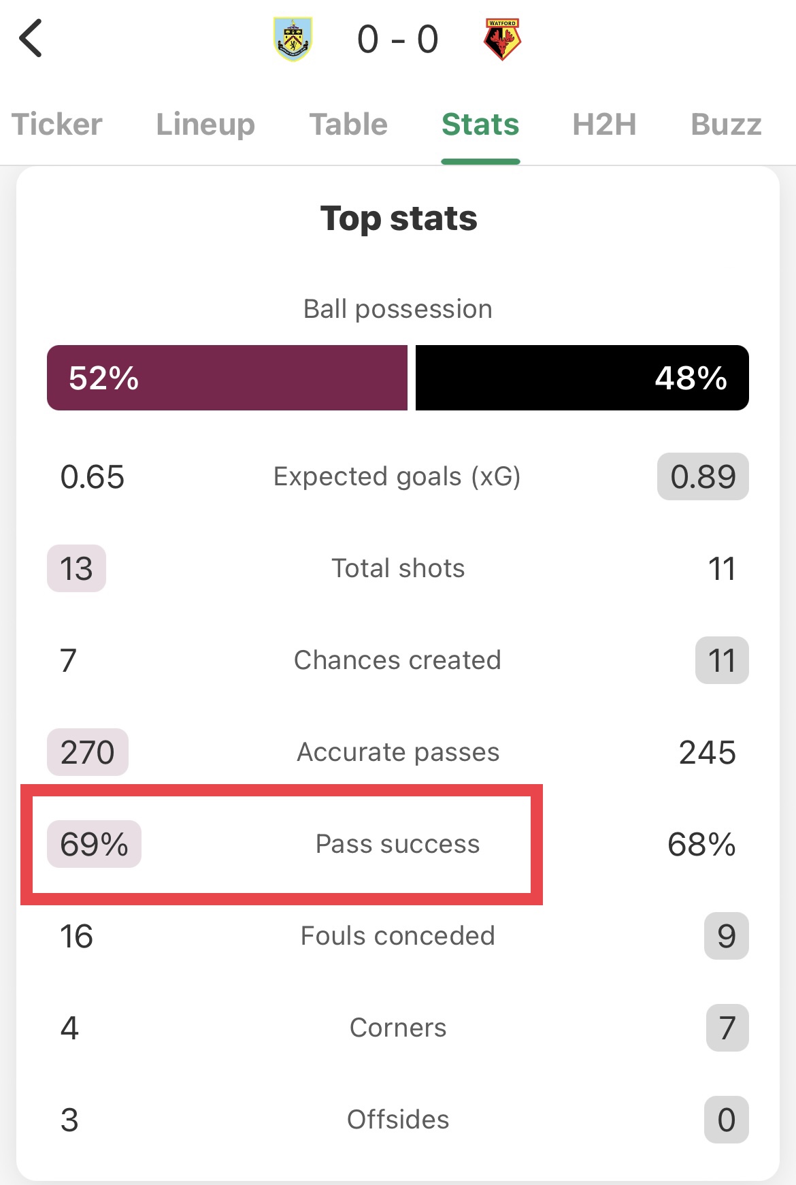Tap the 270 accurate passes badge

click(x=87, y=752)
